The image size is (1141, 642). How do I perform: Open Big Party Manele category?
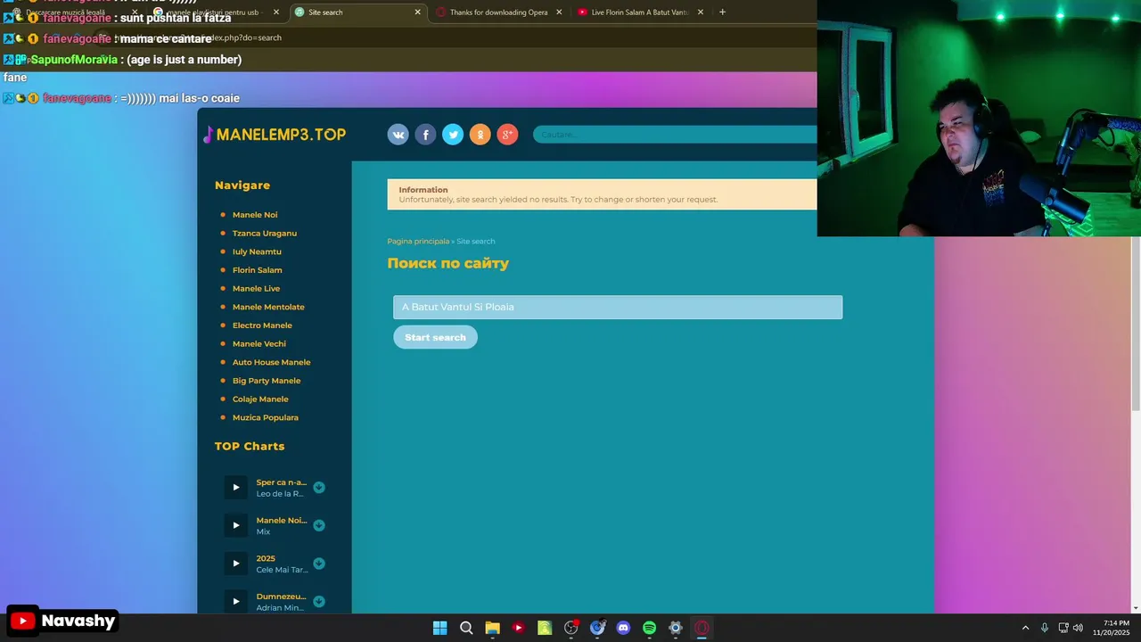267,381
